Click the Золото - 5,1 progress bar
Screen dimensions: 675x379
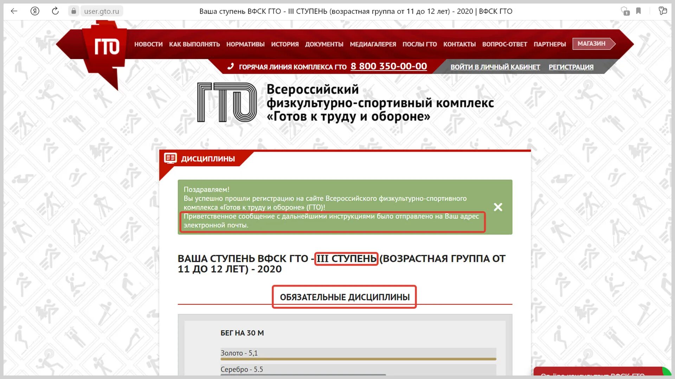[x=358, y=354]
